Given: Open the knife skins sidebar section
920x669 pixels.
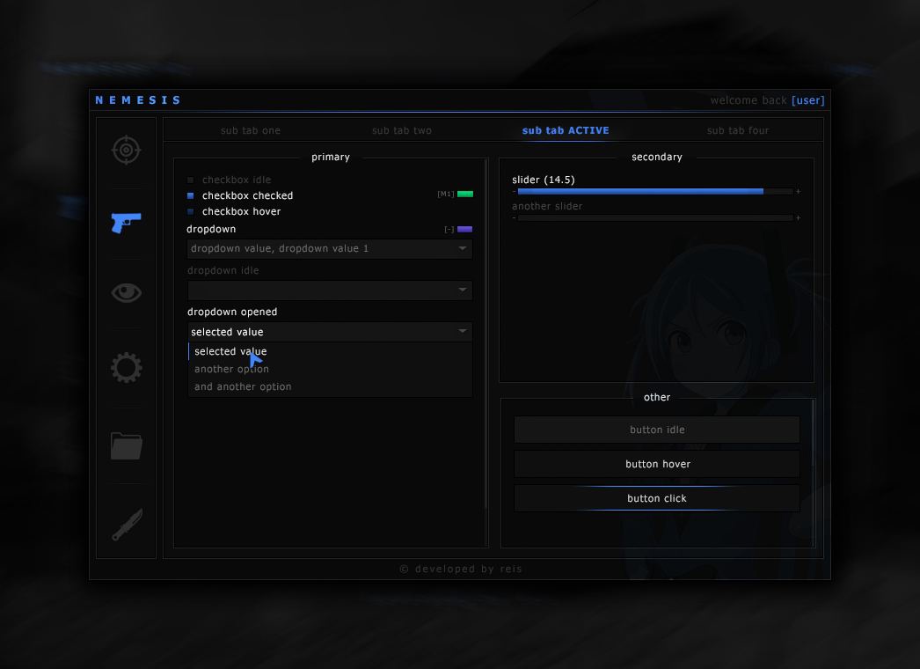Looking at the screenshot, I should tap(126, 524).
